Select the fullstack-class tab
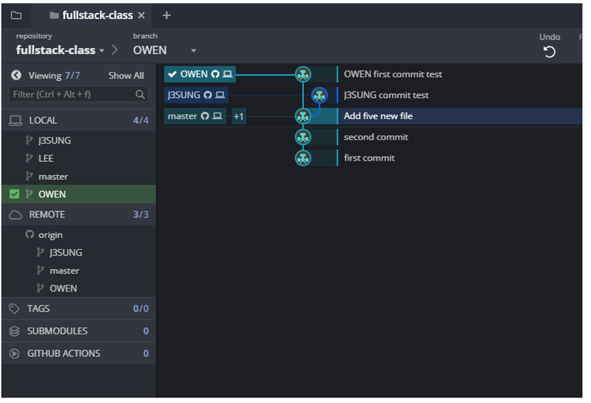591x403 pixels. 92,15
